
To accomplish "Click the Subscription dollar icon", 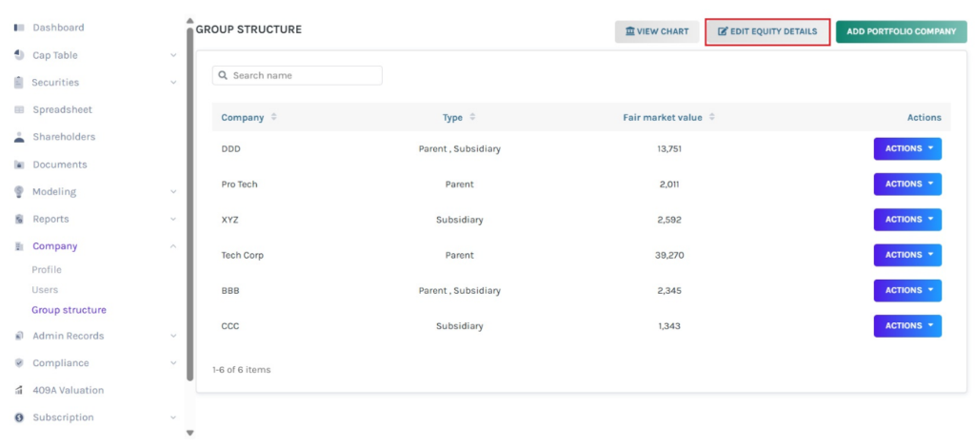I will click(x=19, y=418).
